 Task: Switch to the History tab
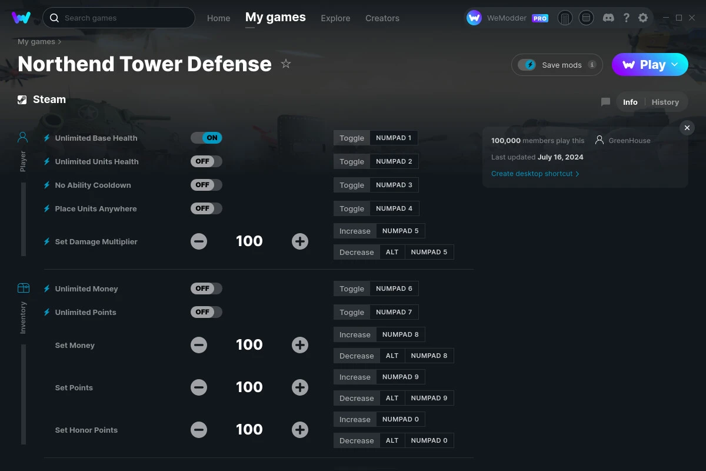665,102
